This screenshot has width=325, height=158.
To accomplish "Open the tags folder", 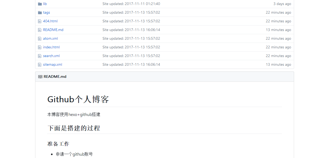I will pyautogui.click(x=47, y=13).
